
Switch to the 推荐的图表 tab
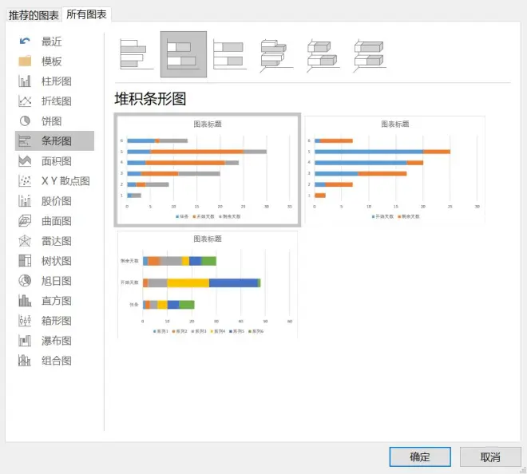tap(34, 15)
